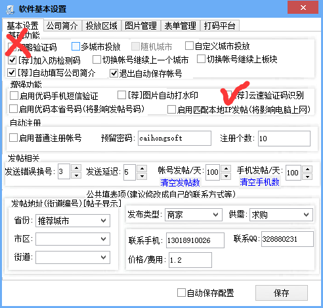Screen dimensions: 323x308
Task: Enable 多城市投放 checkbox
Action: 75,47
